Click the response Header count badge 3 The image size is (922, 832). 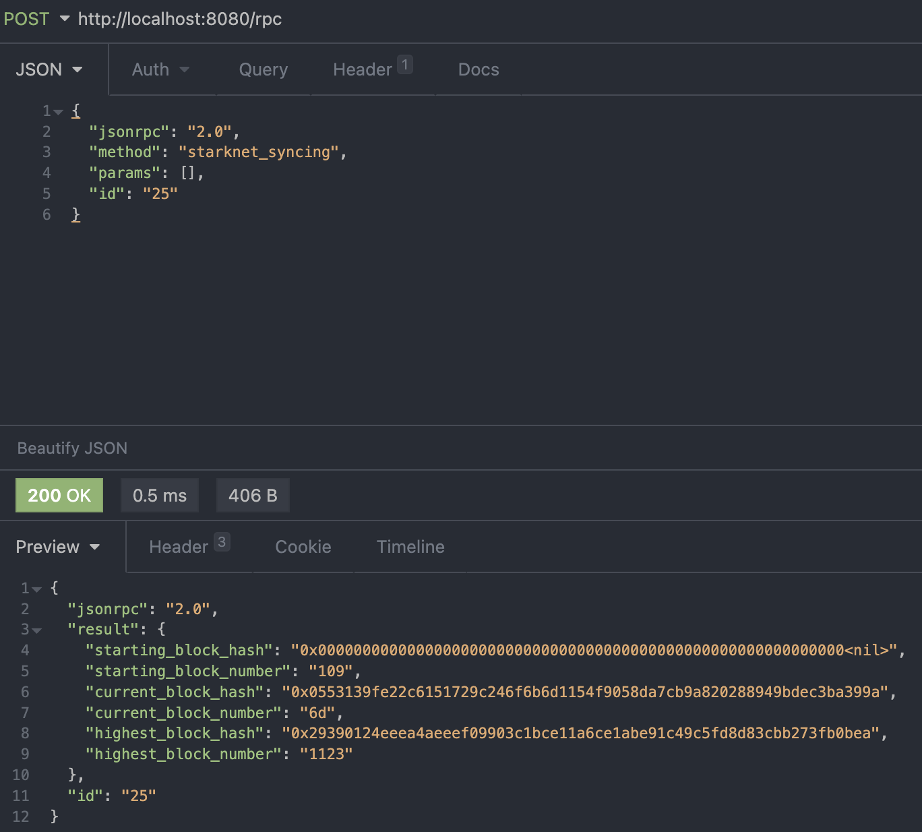[x=222, y=542]
